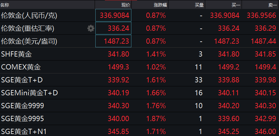The image size is (279, 136).
Task: Click the 1.76% change for SGE黄金9999
Action: (156, 106)
